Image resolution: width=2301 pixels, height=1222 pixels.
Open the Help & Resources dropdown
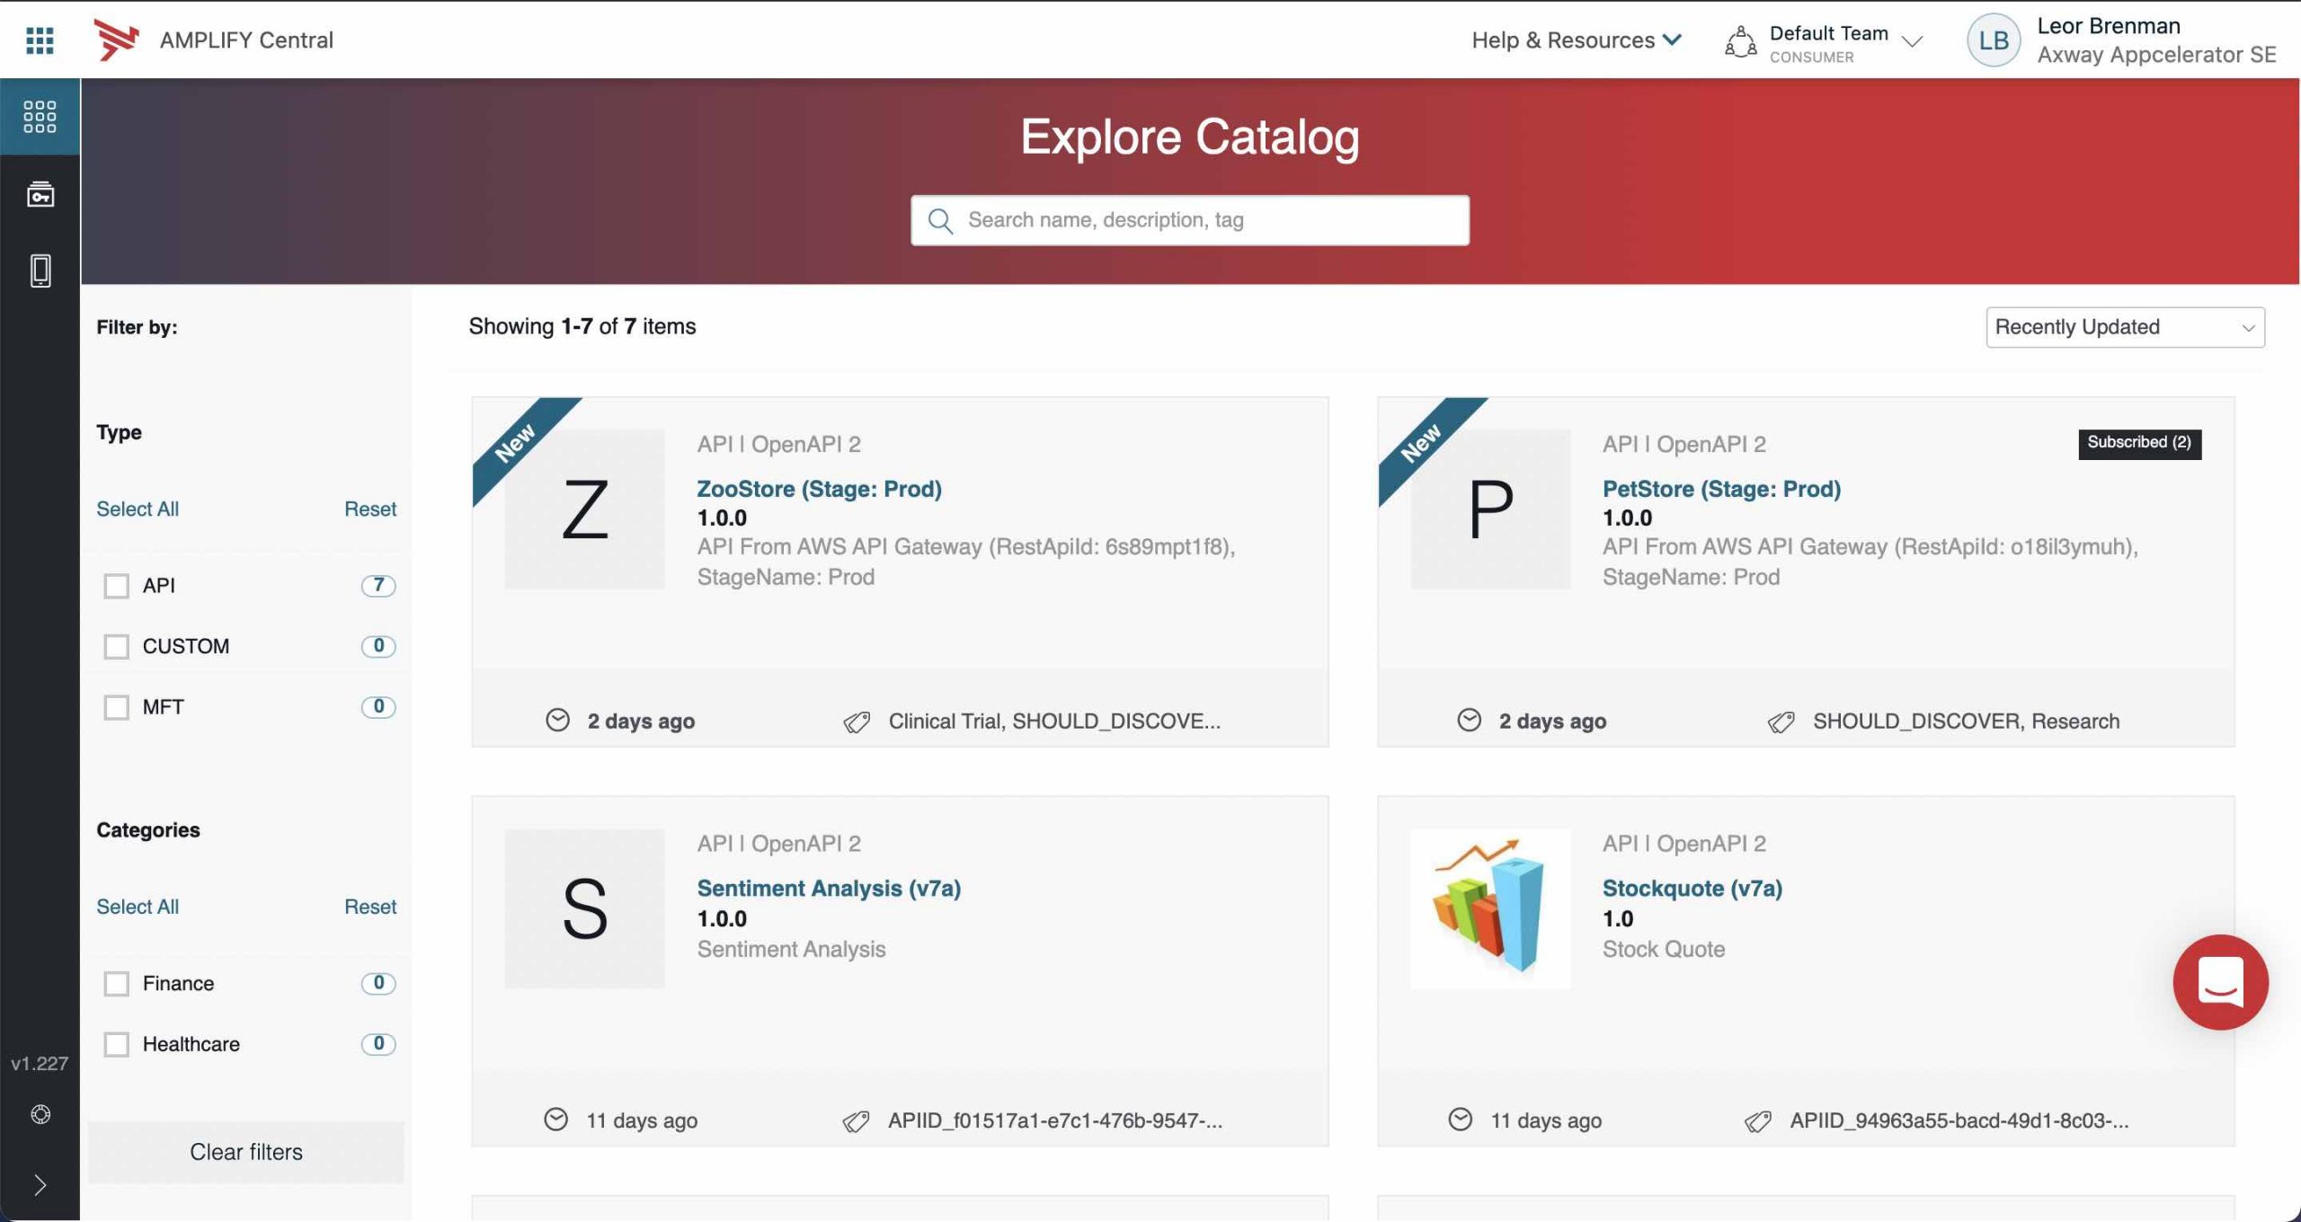click(x=1576, y=40)
